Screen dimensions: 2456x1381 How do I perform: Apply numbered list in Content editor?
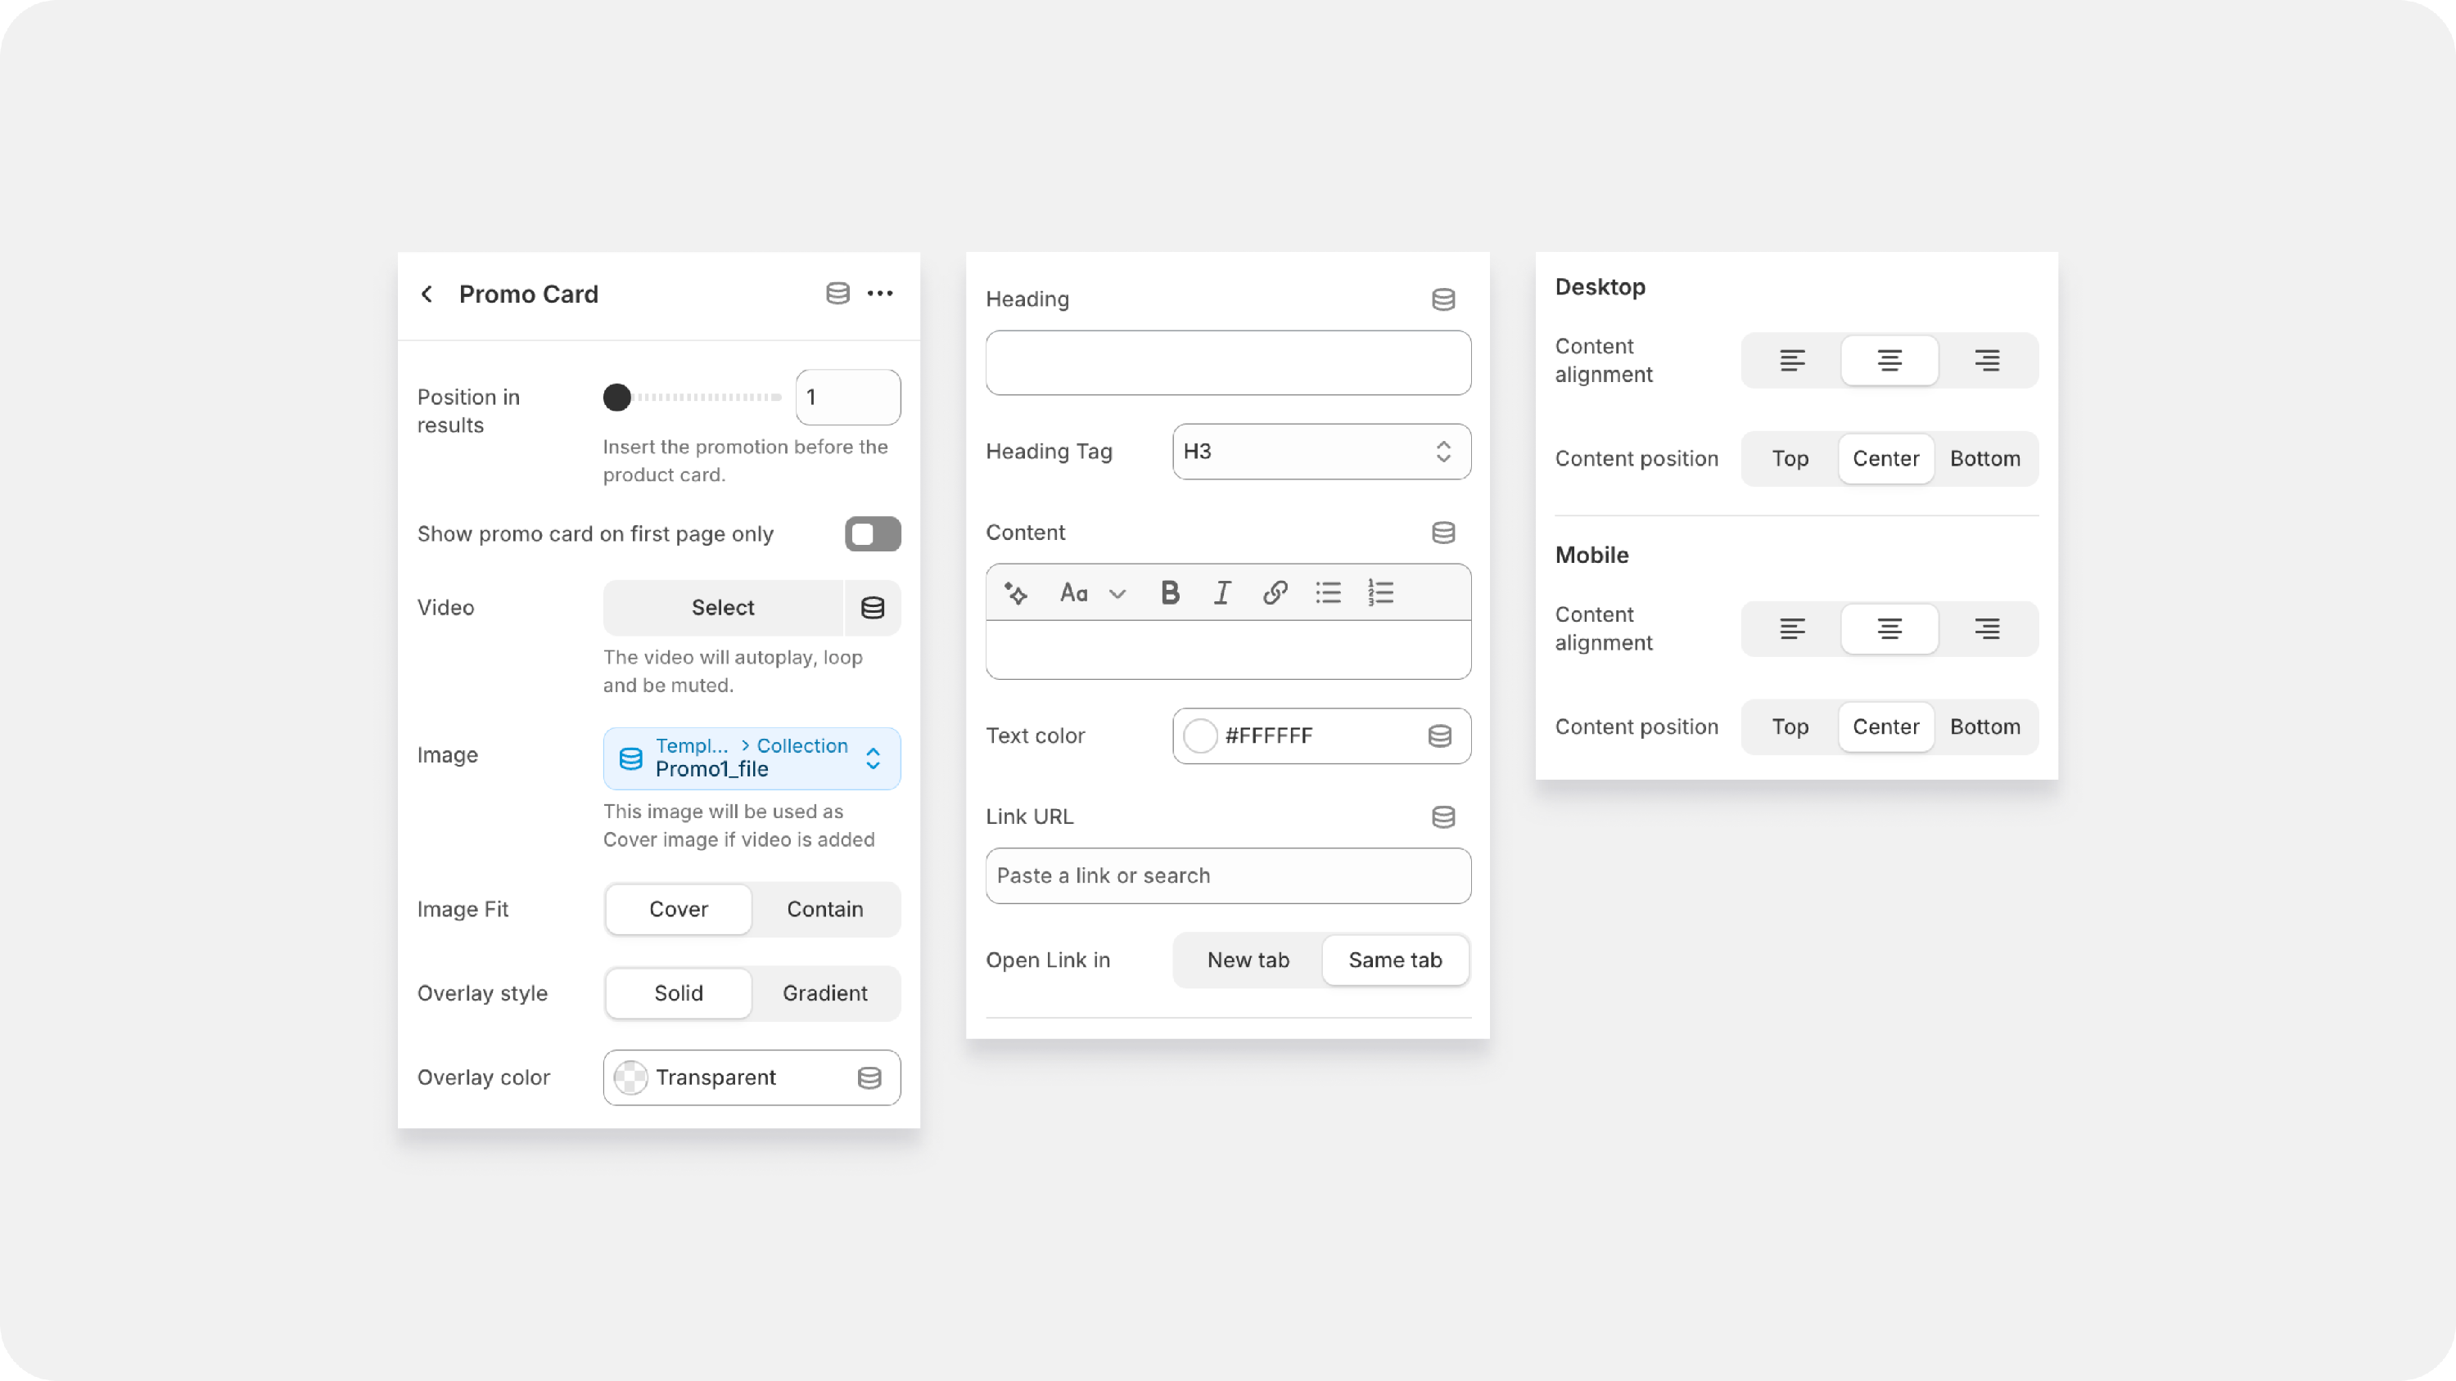(1380, 593)
